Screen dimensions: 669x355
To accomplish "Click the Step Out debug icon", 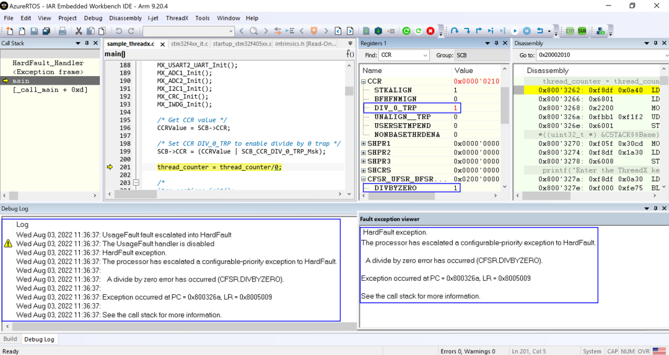I will pyautogui.click(x=479, y=31).
